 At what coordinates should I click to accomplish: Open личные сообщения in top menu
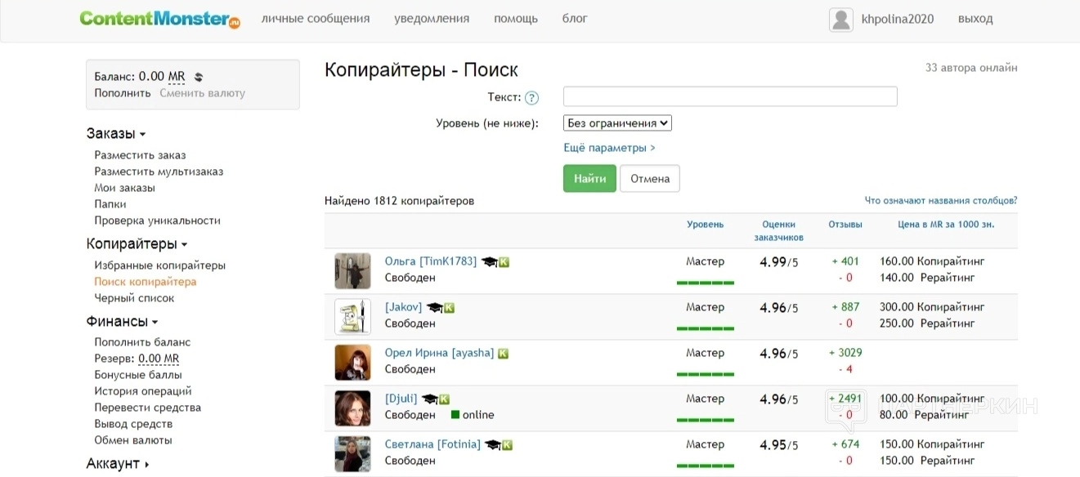click(x=316, y=19)
